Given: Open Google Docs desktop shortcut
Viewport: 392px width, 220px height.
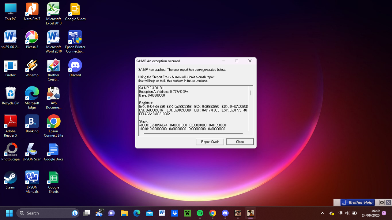Looking at the screenshot, I should (54, 152).
